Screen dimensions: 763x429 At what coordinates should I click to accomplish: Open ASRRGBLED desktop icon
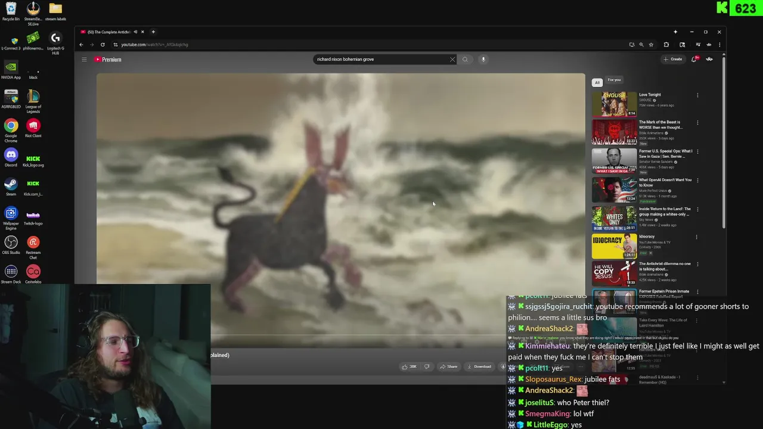[11, 100]
